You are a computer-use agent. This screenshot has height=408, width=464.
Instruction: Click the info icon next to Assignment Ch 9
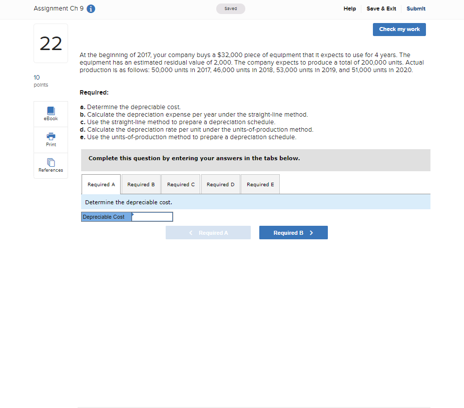point(91,9)
